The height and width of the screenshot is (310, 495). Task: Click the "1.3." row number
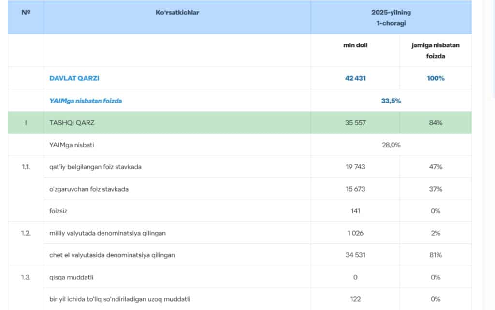pos(26,277)
